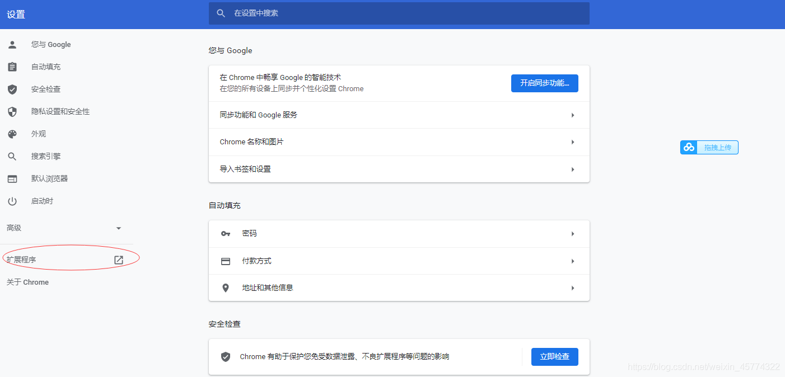Select 您与 Google in the sidebar
Screen dimensions: 785x377
coord(51,45)
